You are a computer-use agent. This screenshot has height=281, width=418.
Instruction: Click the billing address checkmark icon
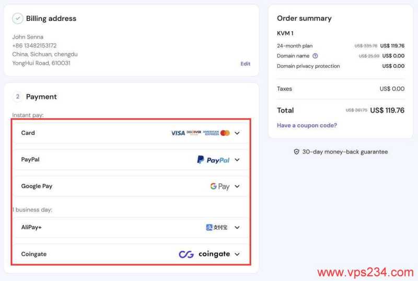pos(18,19)
